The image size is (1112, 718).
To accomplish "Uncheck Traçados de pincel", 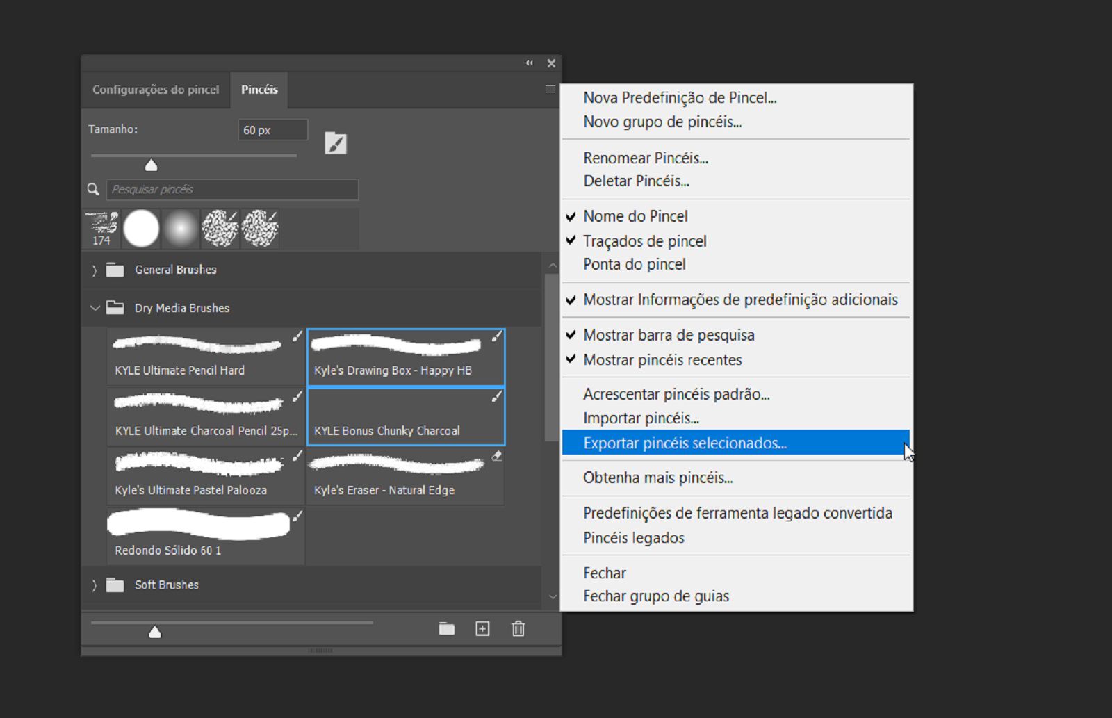I will pos(645,241).
